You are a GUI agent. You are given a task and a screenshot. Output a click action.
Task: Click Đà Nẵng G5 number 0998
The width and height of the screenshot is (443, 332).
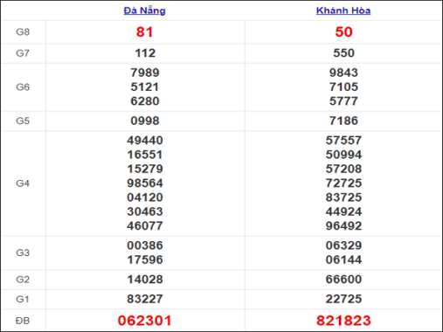coord(145,121)
